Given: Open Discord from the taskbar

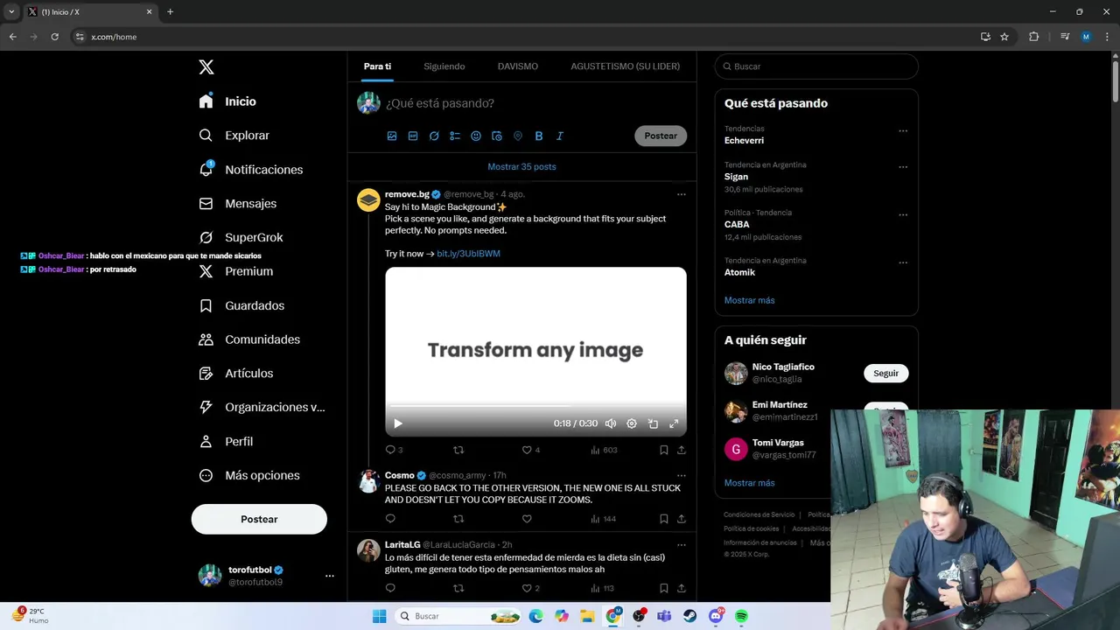Looking at the screenshot, I should pos(716,616).
